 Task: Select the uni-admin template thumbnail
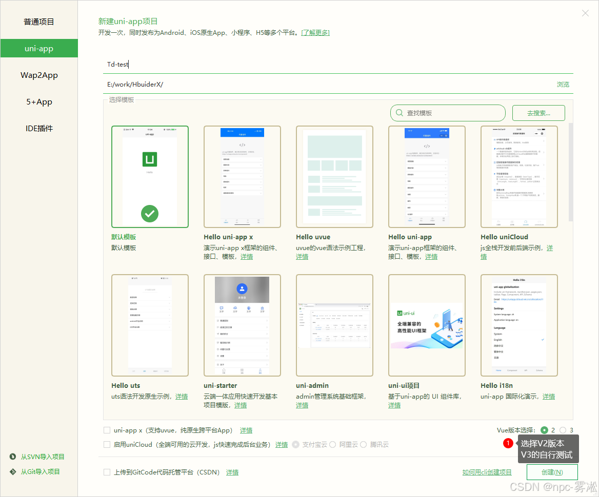(334, 325)
